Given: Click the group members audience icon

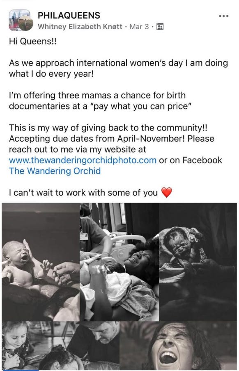Looking at the screenshot, I should [160, 26].
